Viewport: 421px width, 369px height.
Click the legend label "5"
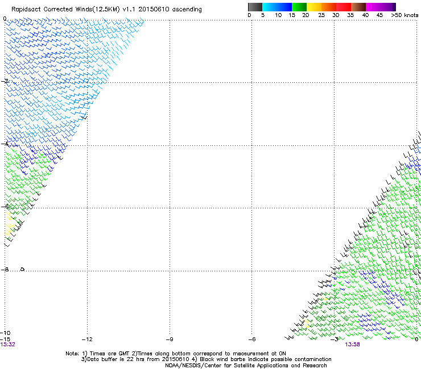tap(263, 15)
